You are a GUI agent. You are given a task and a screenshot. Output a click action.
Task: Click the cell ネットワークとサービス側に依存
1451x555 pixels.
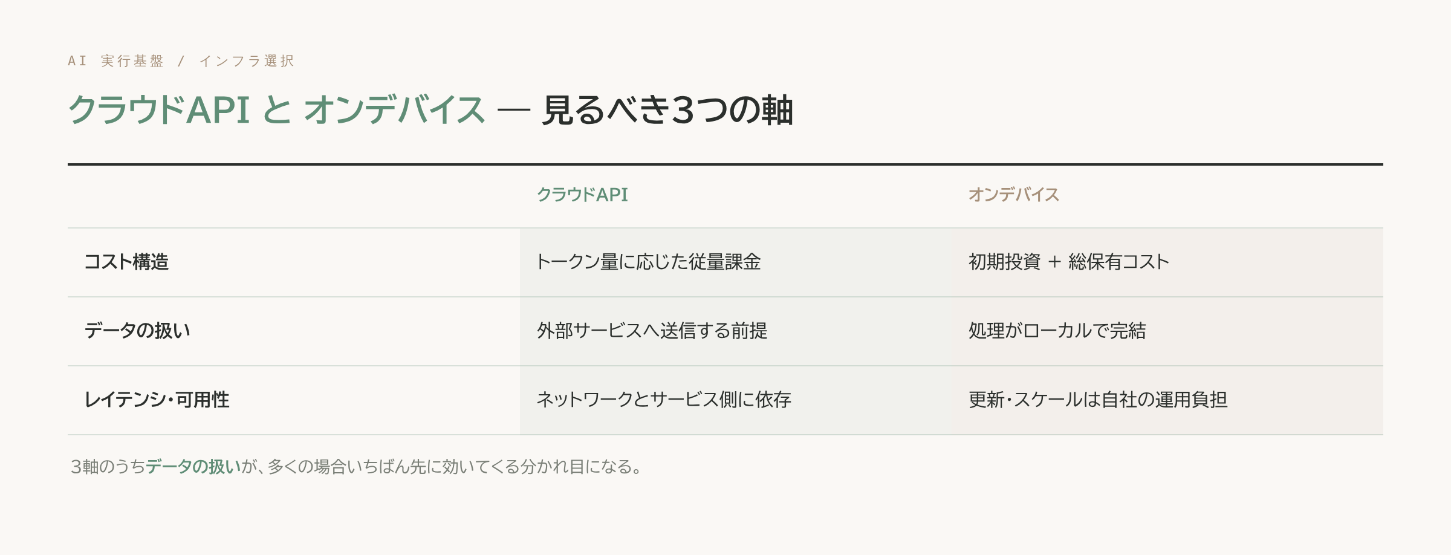point(664,400)
